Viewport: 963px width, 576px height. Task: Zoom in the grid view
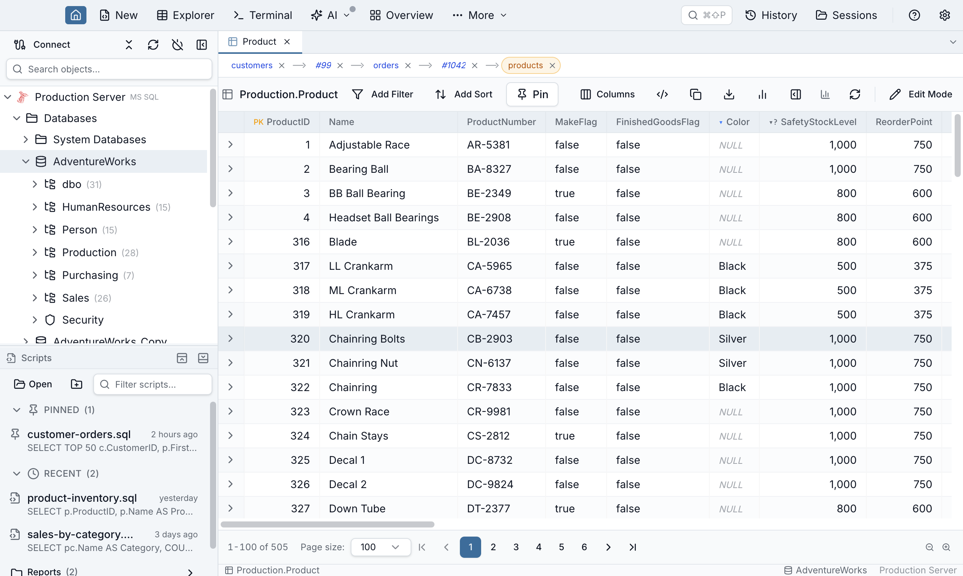tap(946, 547)
